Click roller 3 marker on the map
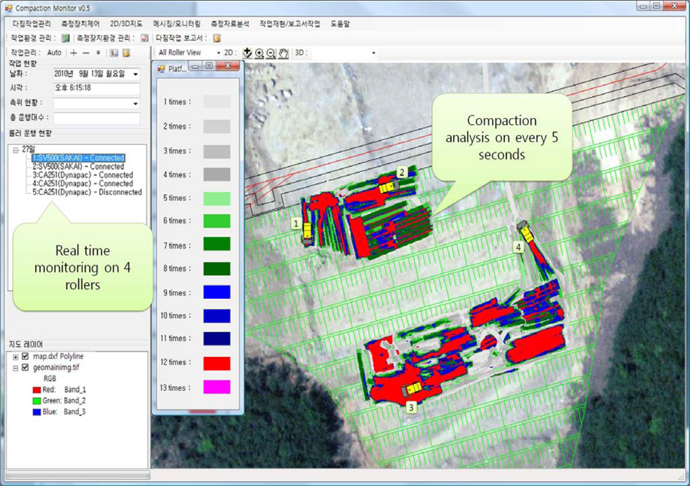The height and width of the screenshot is (486, 690). [x=411, y=407]
